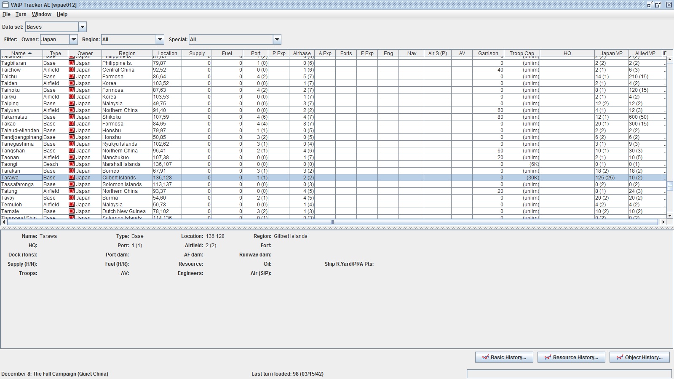Click the Japan flag icon in Tarakan row
Image resolution: width=674 pixels, height=379 pixels.
point(72,171)
